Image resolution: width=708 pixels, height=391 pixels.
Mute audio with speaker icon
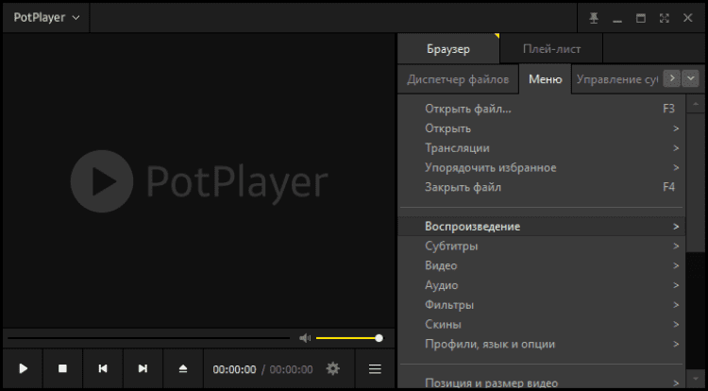[305, 338]
